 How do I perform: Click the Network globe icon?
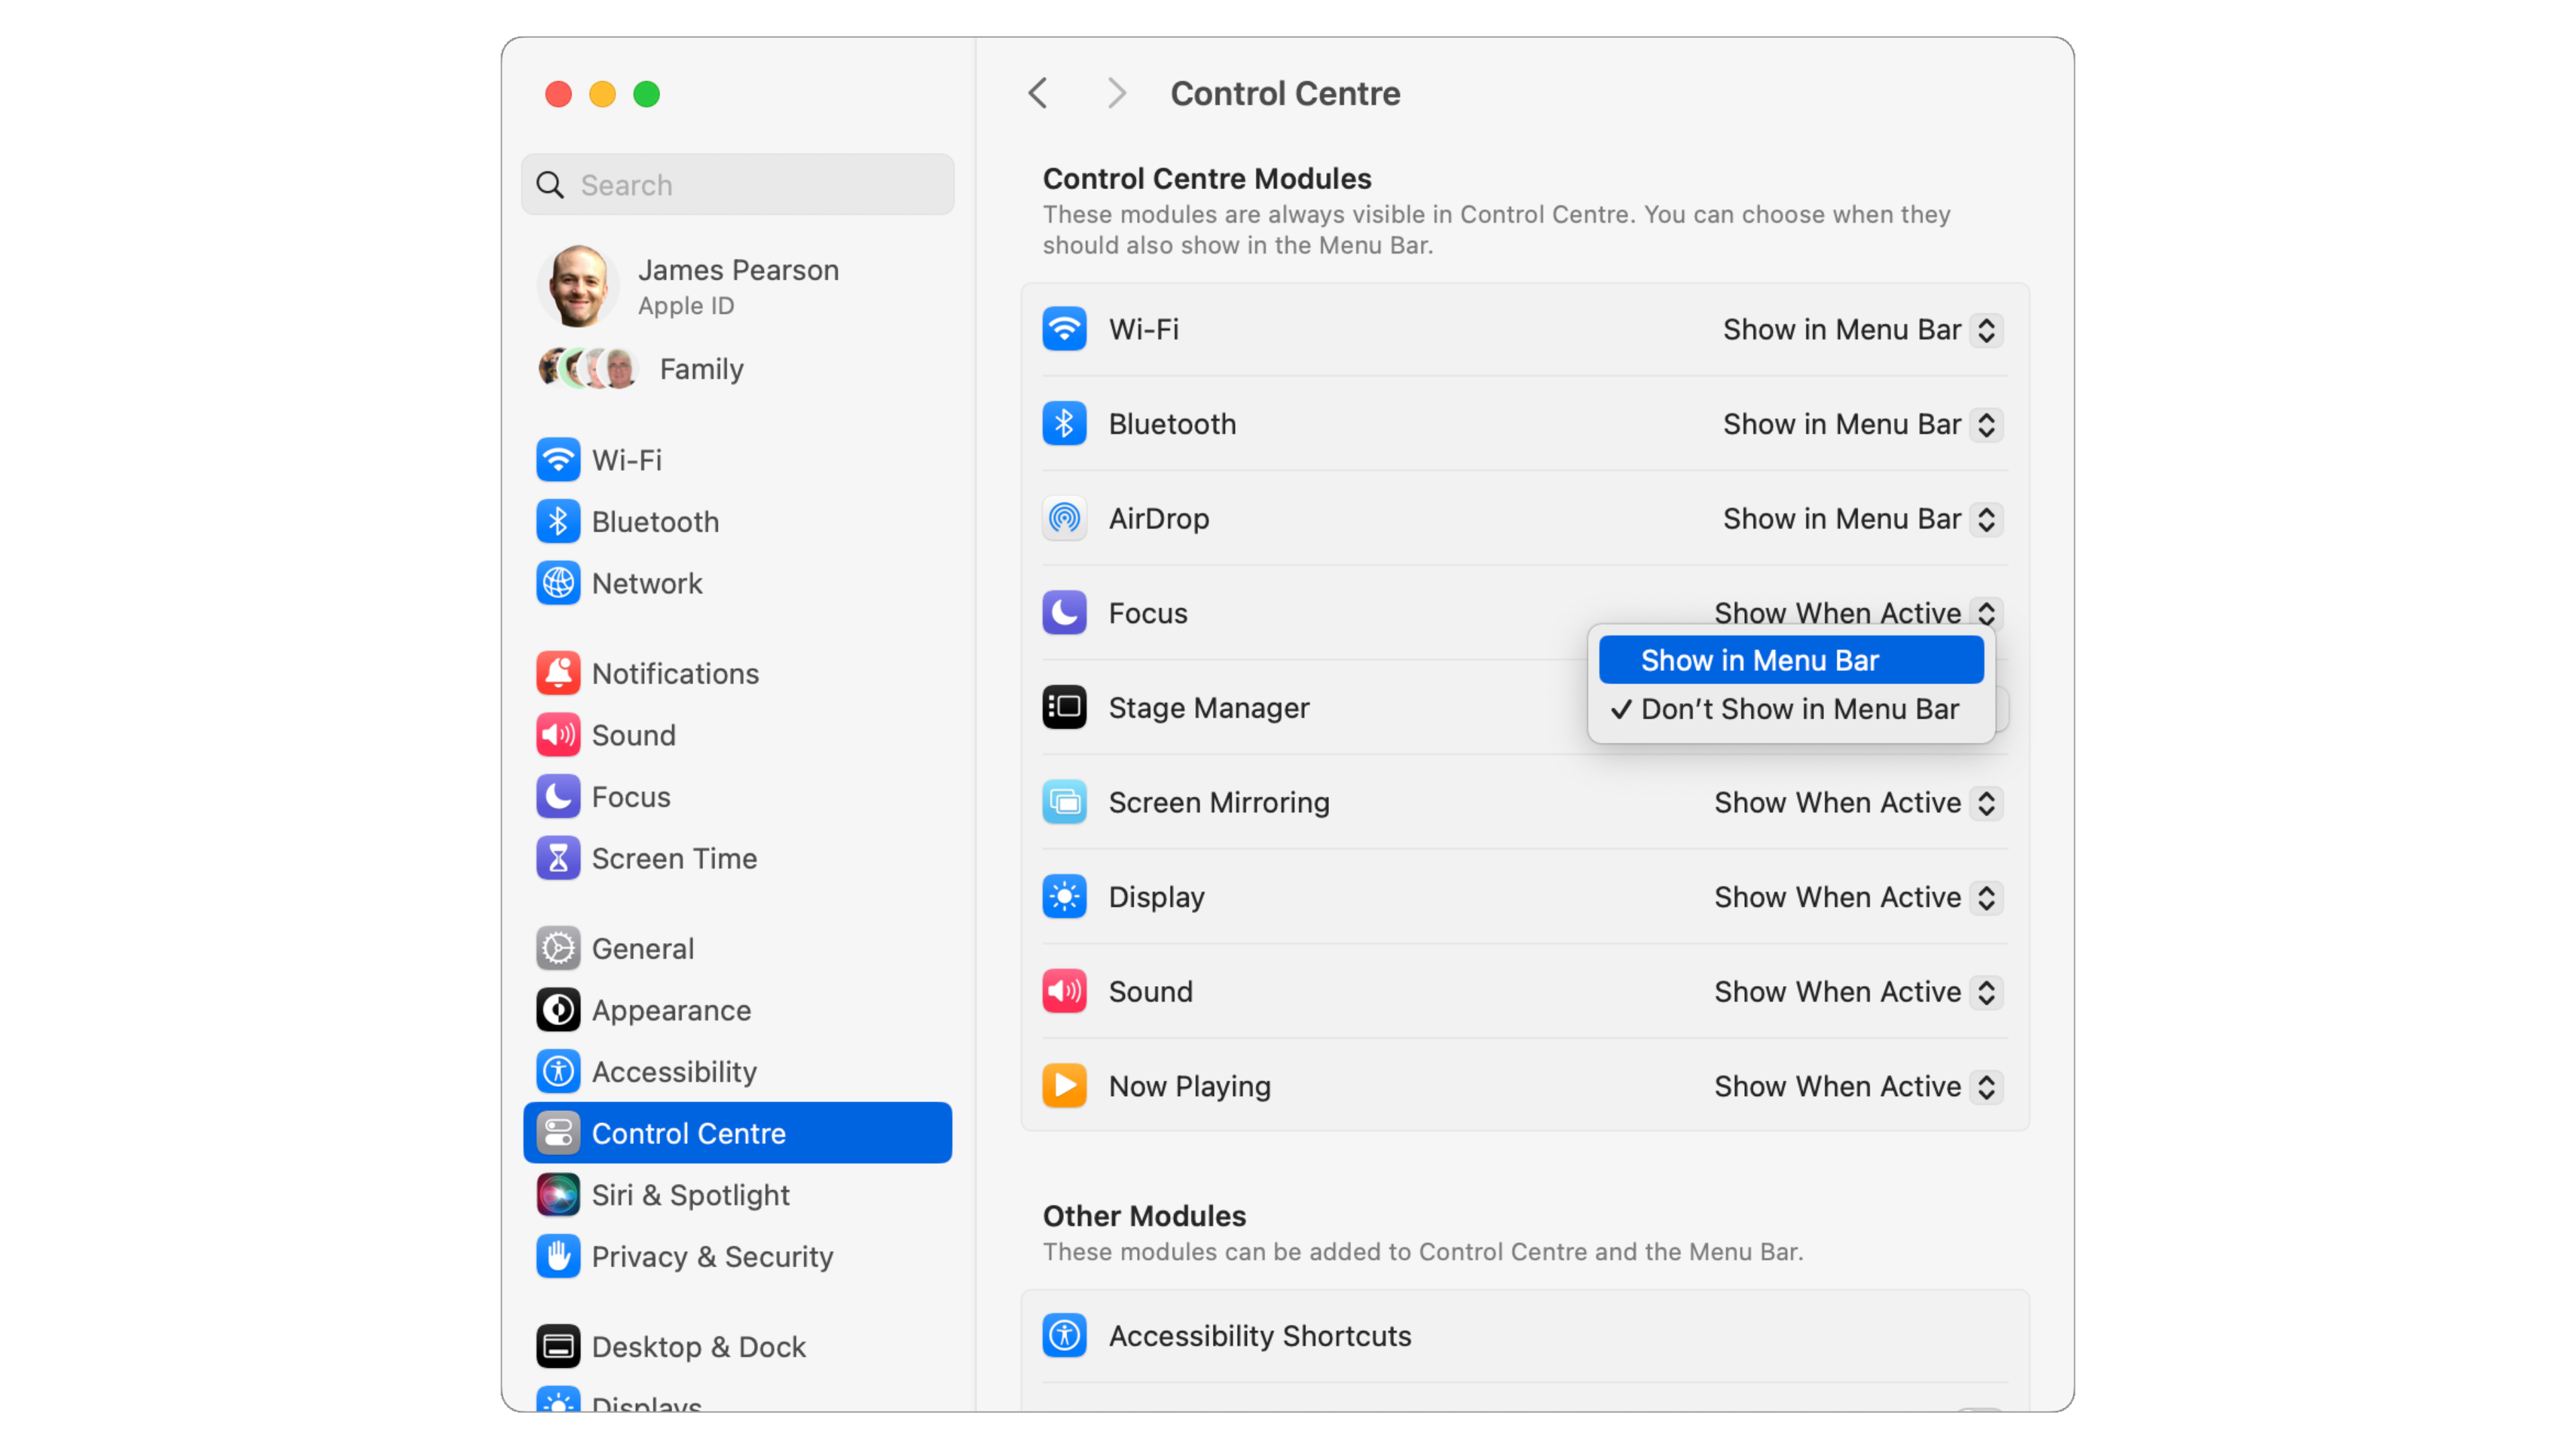[x=557, y=583]
